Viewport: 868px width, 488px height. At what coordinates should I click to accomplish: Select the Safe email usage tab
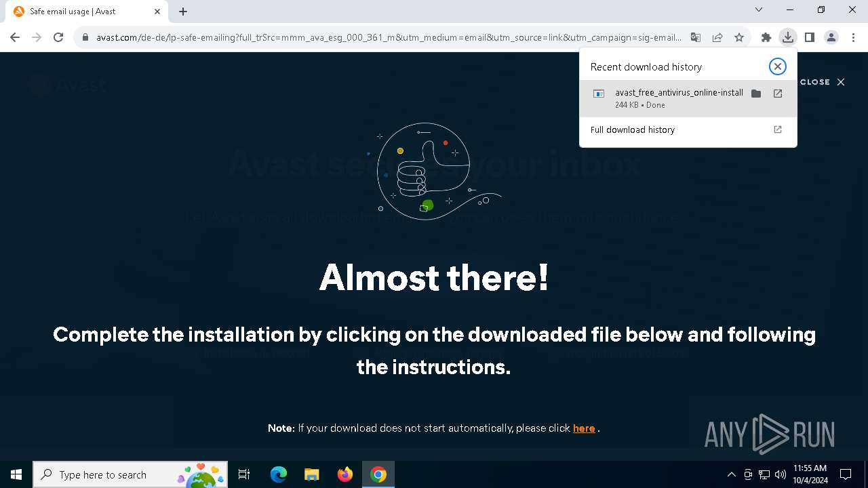[85, 12]
